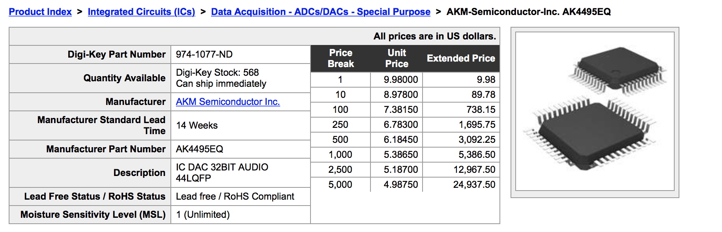The width and height of the screenshot is (722, 232).
Task: Select the Digi-Key part number 974-1077-ND
Action: click(x=204, y=54)
